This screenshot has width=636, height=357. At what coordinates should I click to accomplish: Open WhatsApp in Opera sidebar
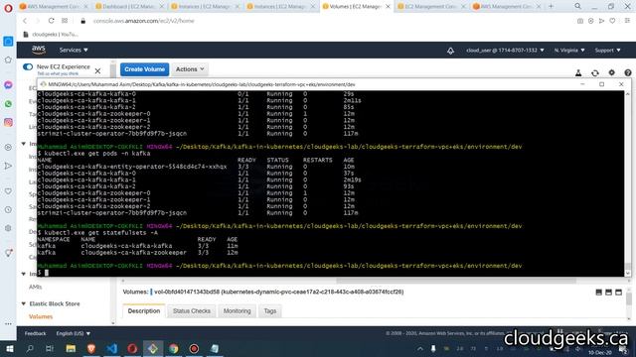[8, 104]
